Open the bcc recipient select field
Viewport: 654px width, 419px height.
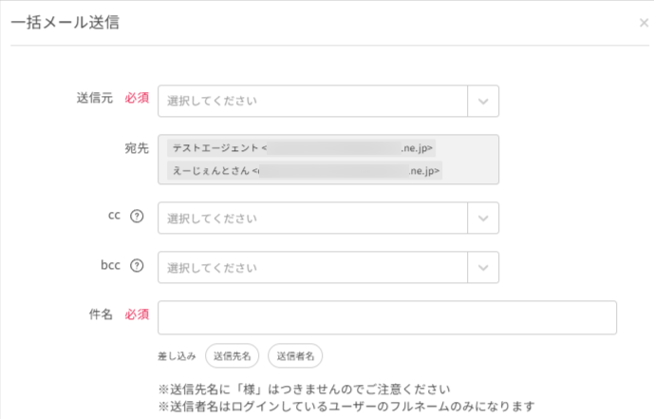point(312,268)
